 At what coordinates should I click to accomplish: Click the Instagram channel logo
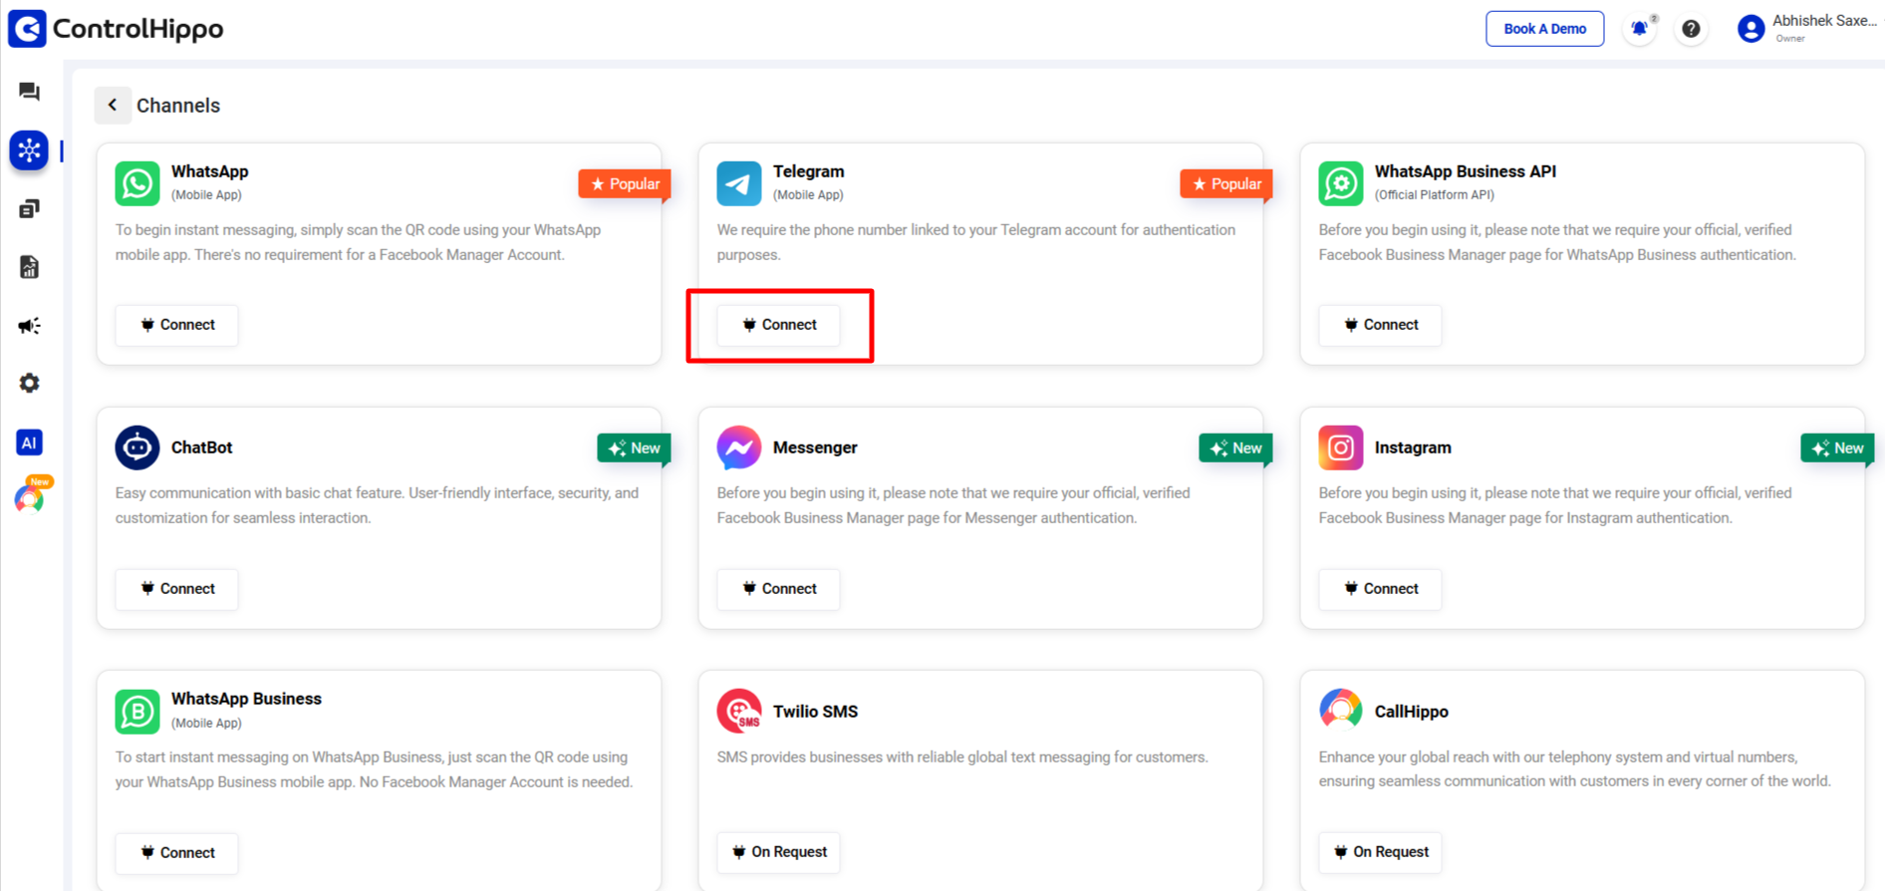click(1341, 447)
